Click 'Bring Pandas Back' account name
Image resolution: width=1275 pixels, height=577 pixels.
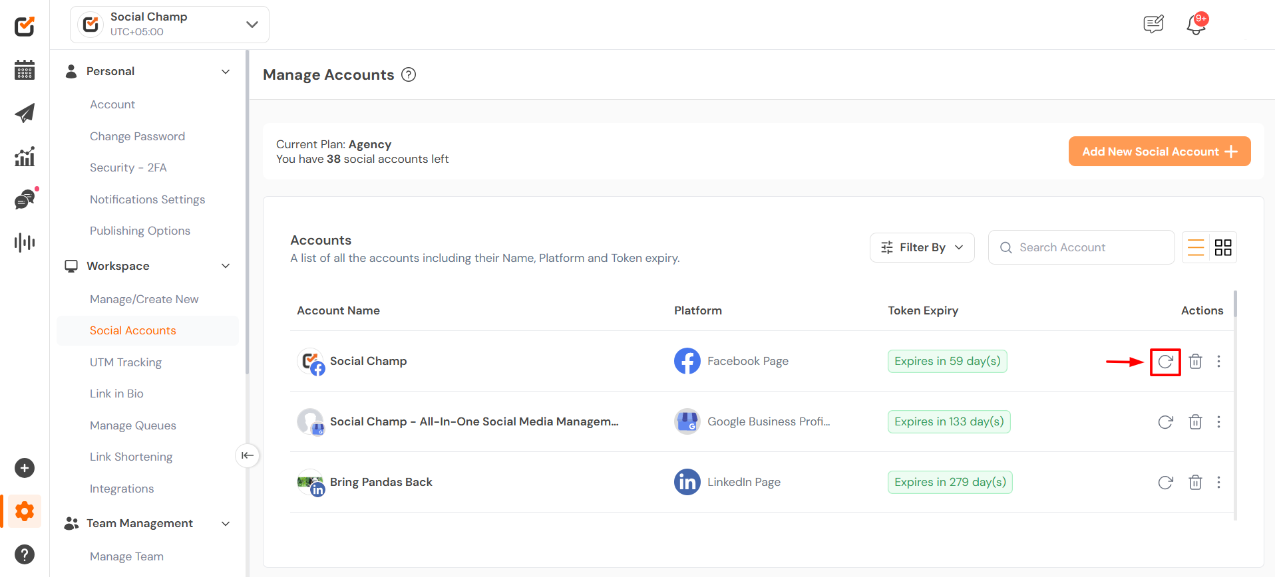(381, 482)
